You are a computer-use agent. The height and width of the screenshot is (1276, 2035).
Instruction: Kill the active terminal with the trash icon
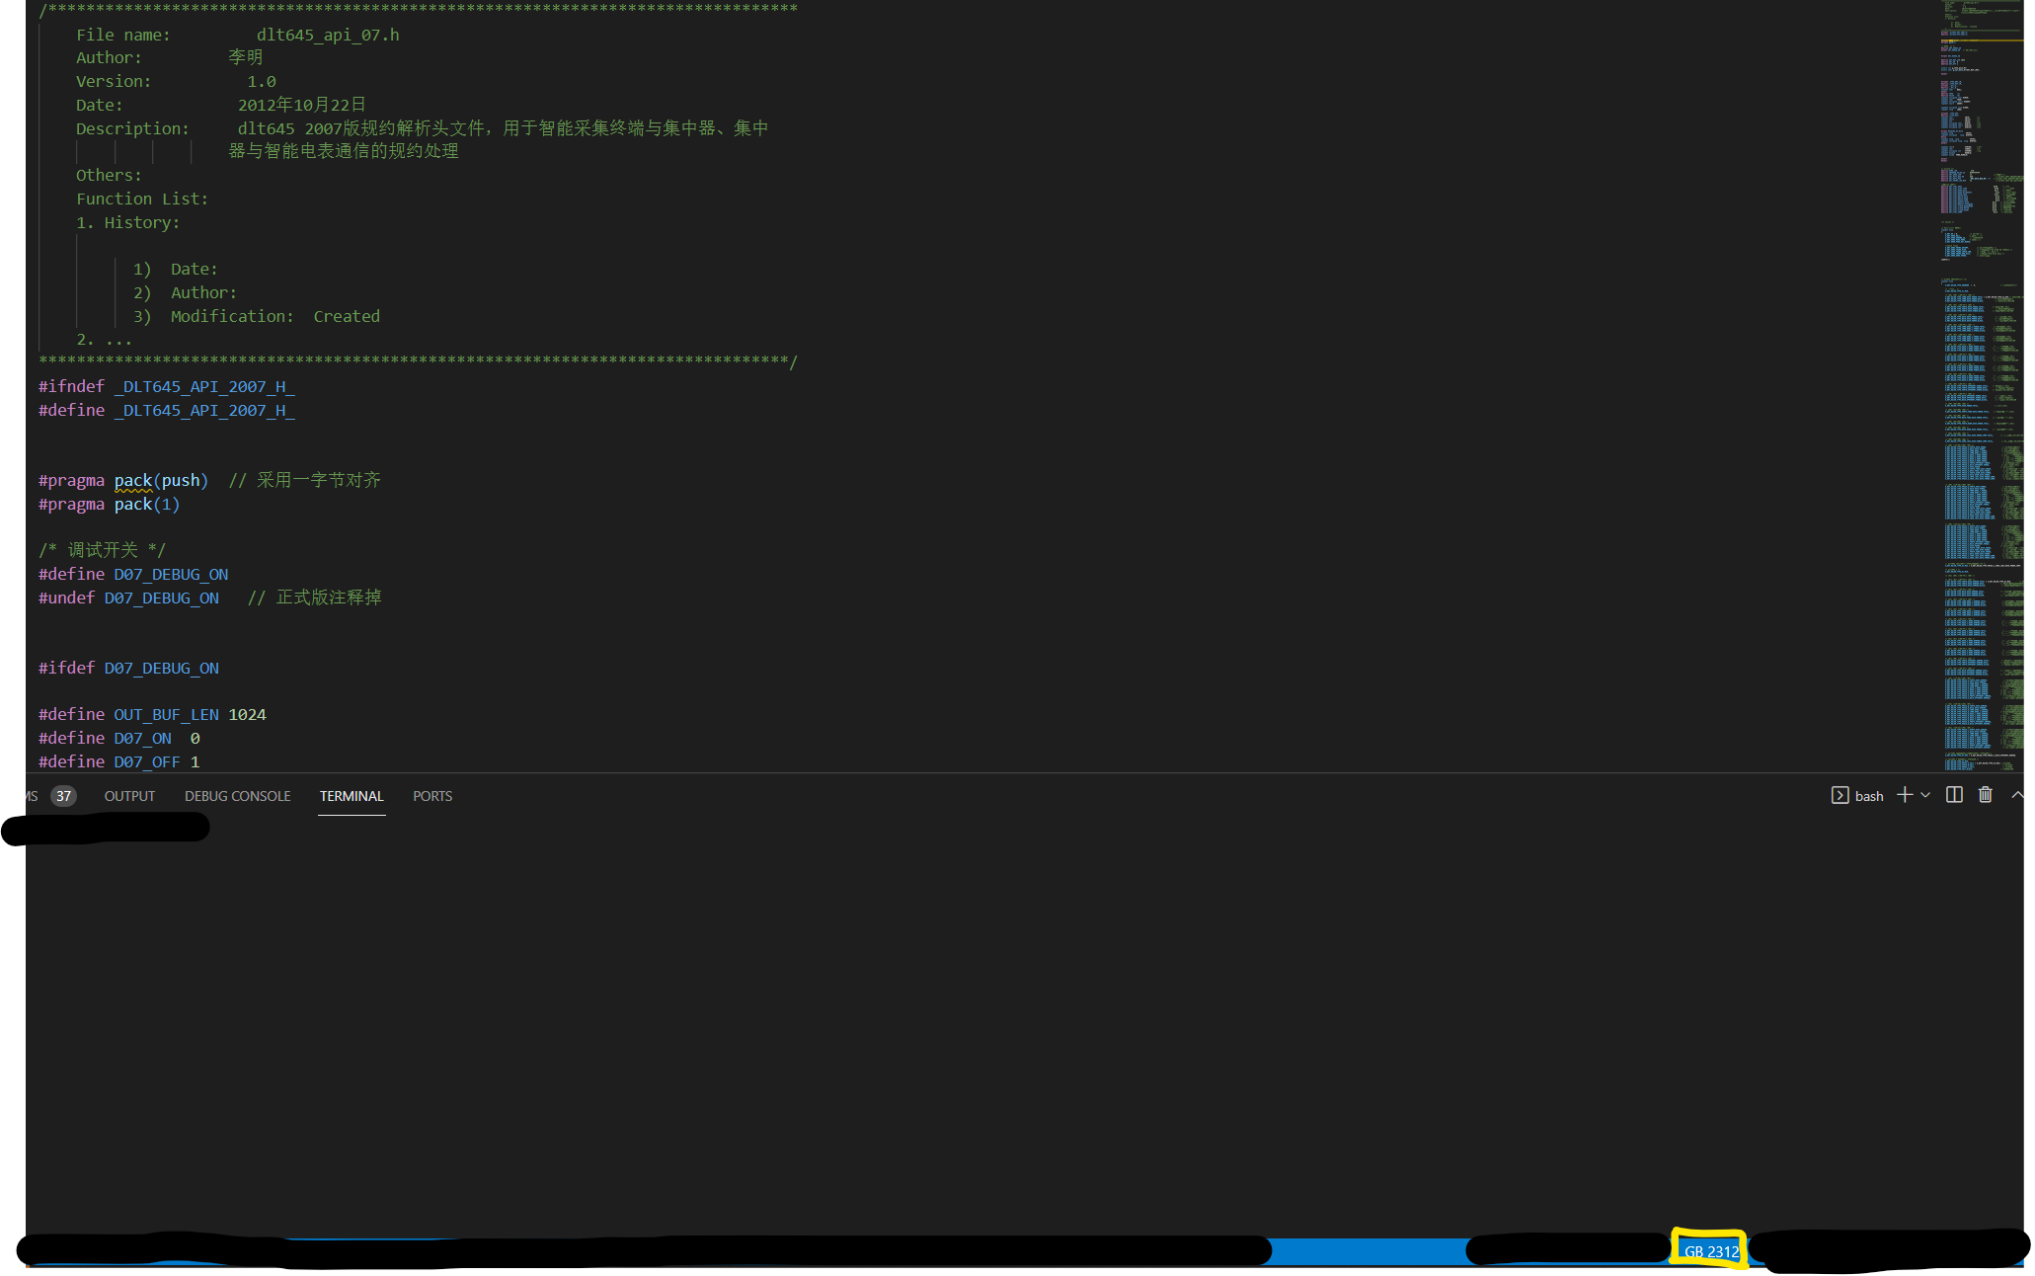tap(1986, 795)
